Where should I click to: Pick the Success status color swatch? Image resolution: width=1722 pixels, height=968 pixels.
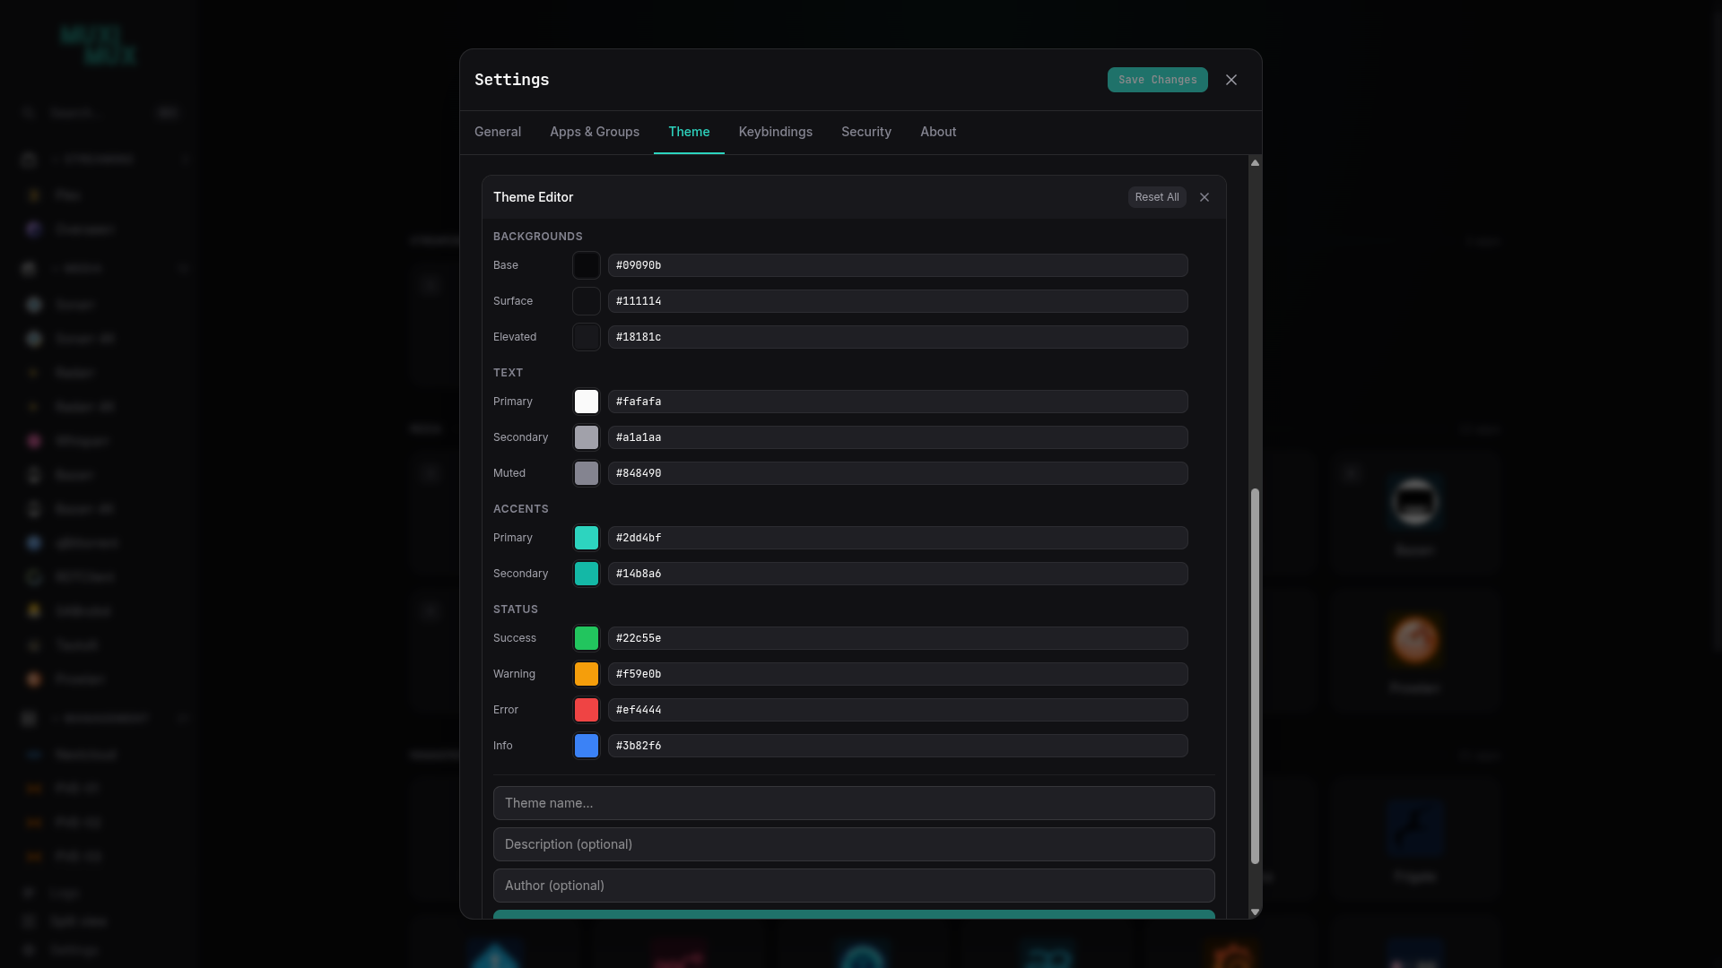click(587, 638)
